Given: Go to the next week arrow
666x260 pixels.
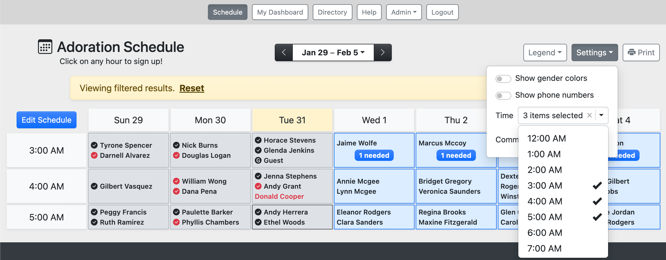Looking at the screenshot, I should [382, 53].
